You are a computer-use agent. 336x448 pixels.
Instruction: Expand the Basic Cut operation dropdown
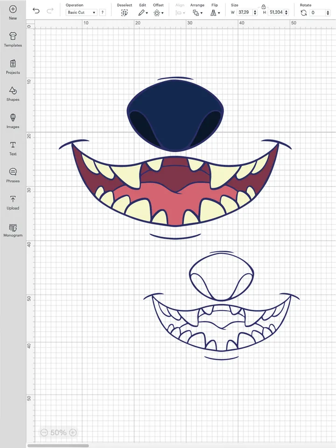[x=82, y=13]
